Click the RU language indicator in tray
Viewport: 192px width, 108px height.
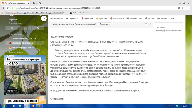click(170, 106)
